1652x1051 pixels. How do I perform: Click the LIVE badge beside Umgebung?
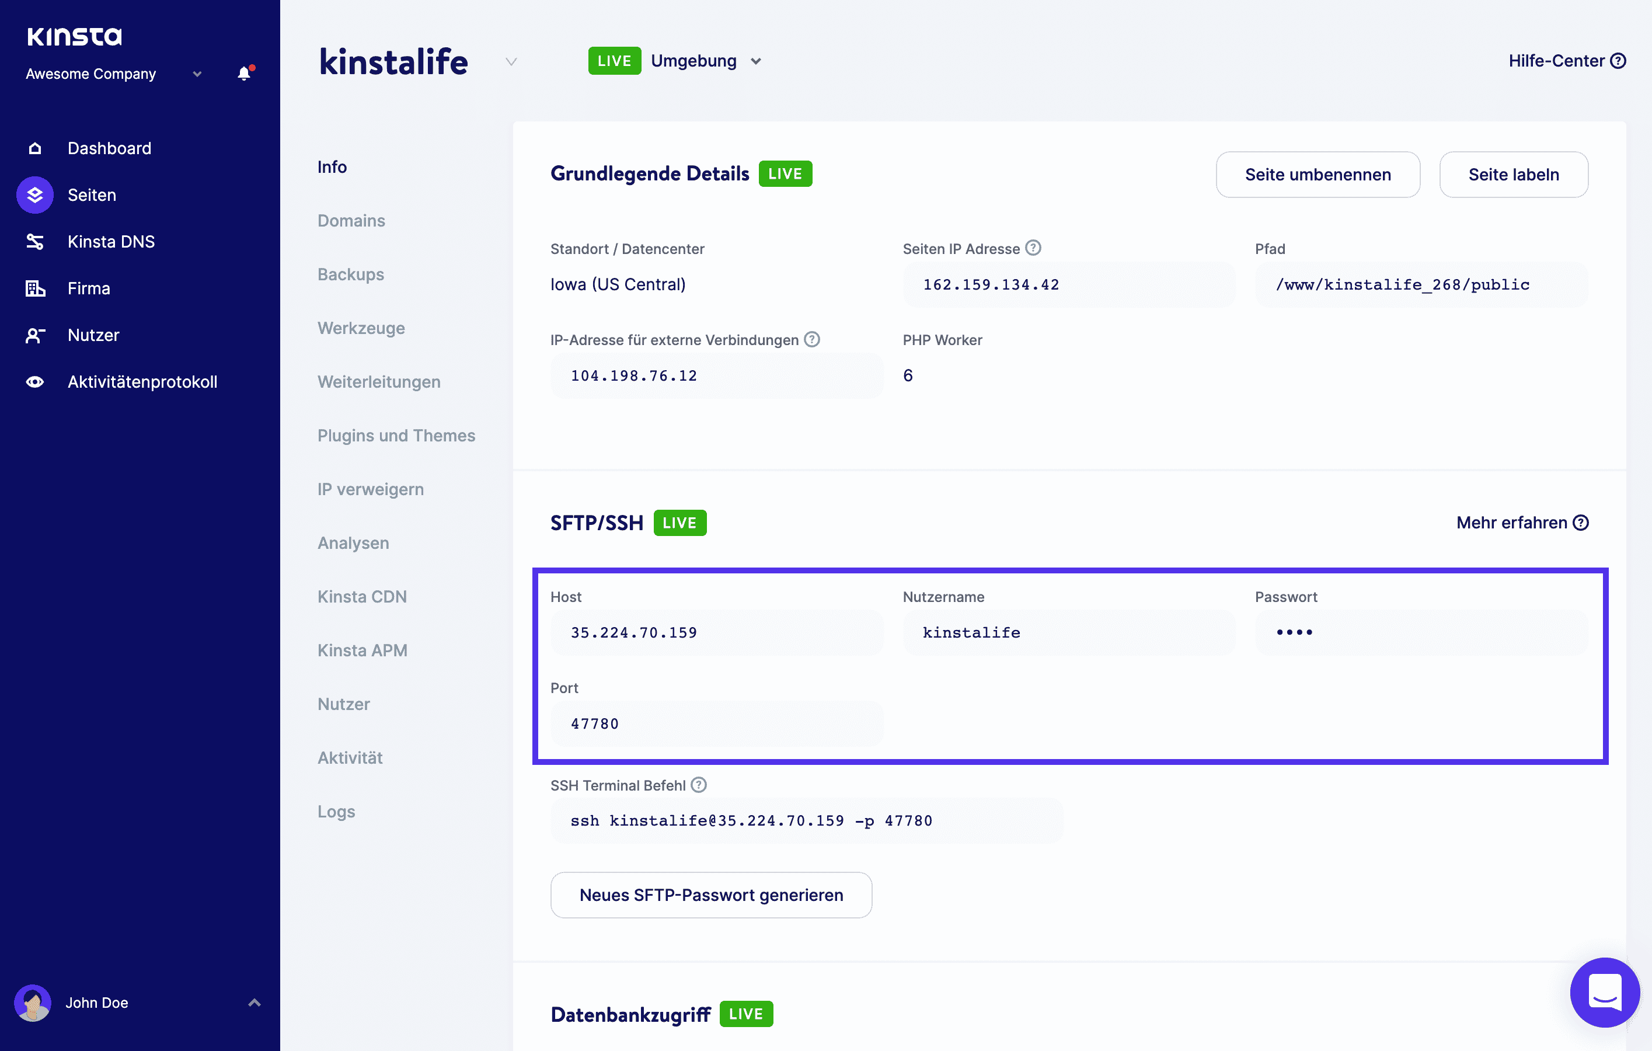[x=614, y=60]
